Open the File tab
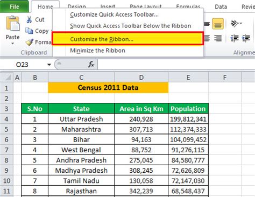 pos(15,6)
